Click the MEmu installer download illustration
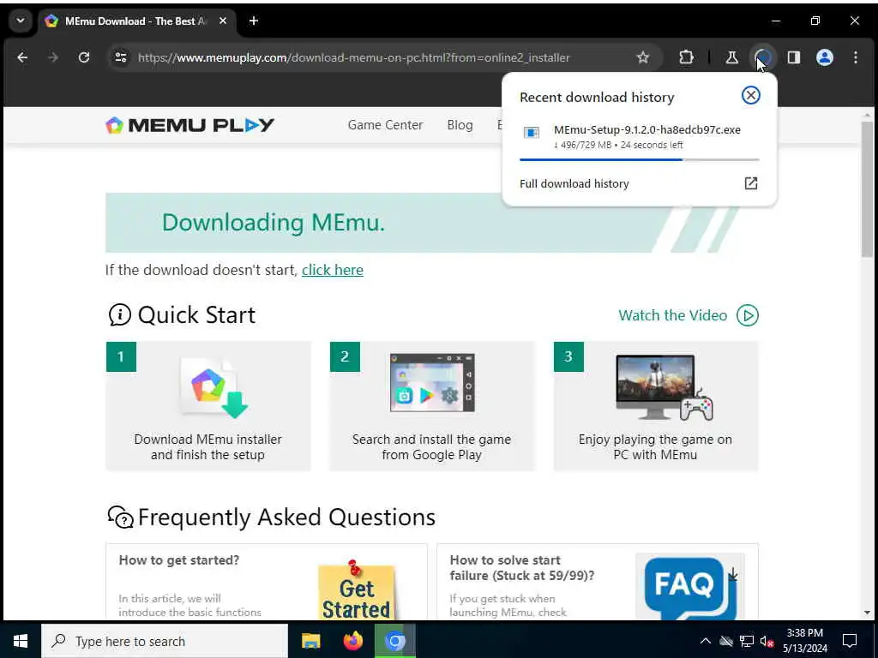878x658 pixels. tap(213, 387)
